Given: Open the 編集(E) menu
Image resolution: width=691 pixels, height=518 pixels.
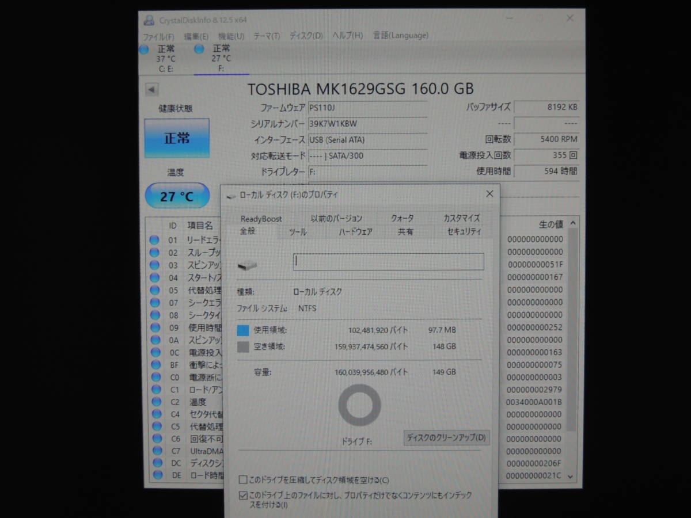Looking at the screenshot, I should point(196,36).
